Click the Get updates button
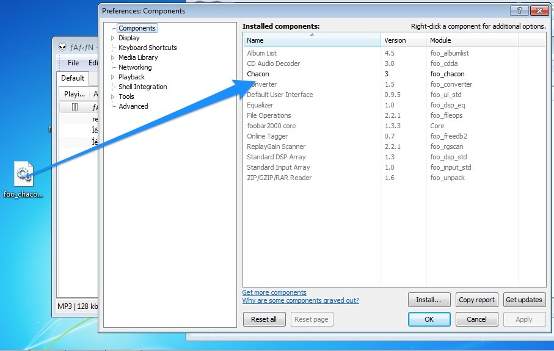This screenshot has width=554, height=351. (524, 300)
